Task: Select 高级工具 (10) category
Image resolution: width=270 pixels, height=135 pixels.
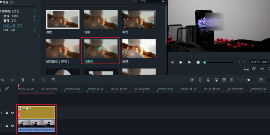Action: coord(13,25)
